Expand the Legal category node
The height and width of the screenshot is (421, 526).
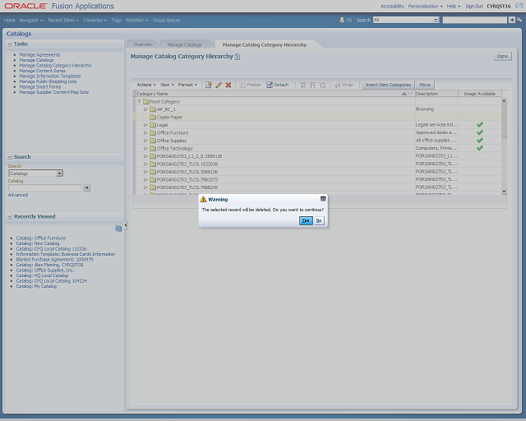click(x=145, y=125)
